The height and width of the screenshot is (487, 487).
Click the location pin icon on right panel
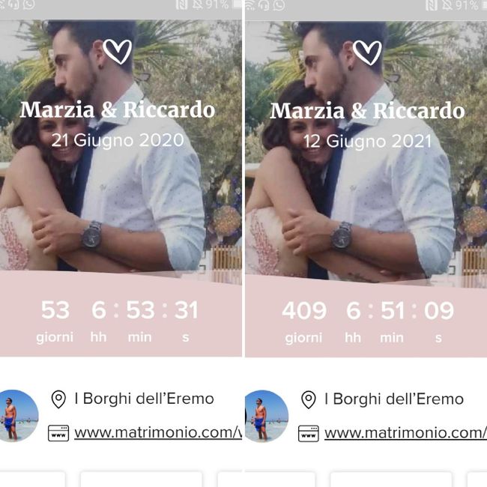(309, 400)
